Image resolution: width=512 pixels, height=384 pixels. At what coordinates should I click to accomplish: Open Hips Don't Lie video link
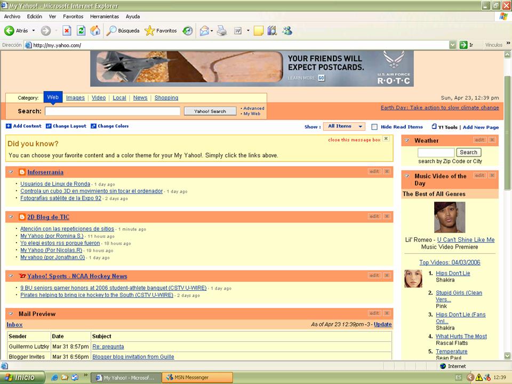pyautogui.click(x=453, y=273)
